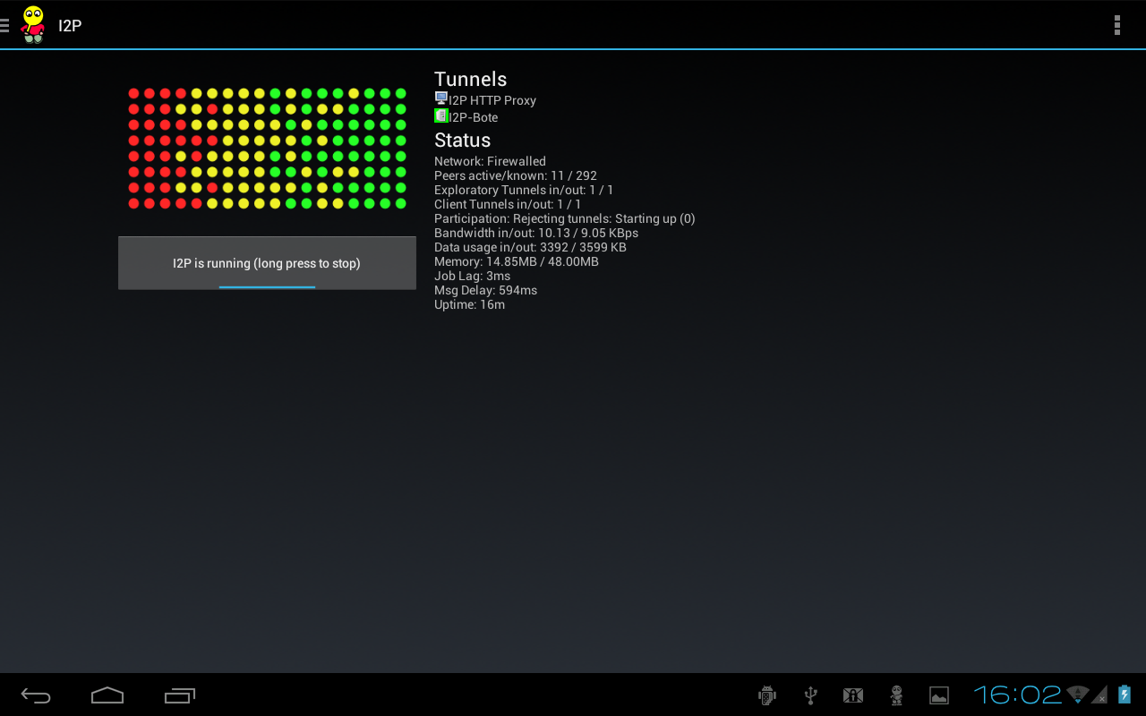1146x716 pixels.
Task: Tap the Android Back navigation button
Action: 36,695
